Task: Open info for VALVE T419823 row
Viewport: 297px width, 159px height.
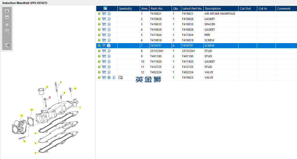Action: point(114,78)
